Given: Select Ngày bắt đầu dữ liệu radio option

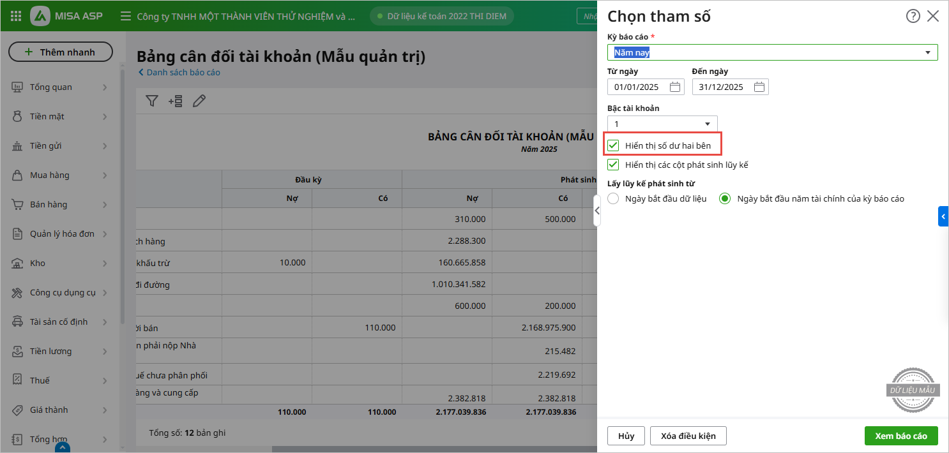Looking at the screenshot, I should tap(614, 198).
